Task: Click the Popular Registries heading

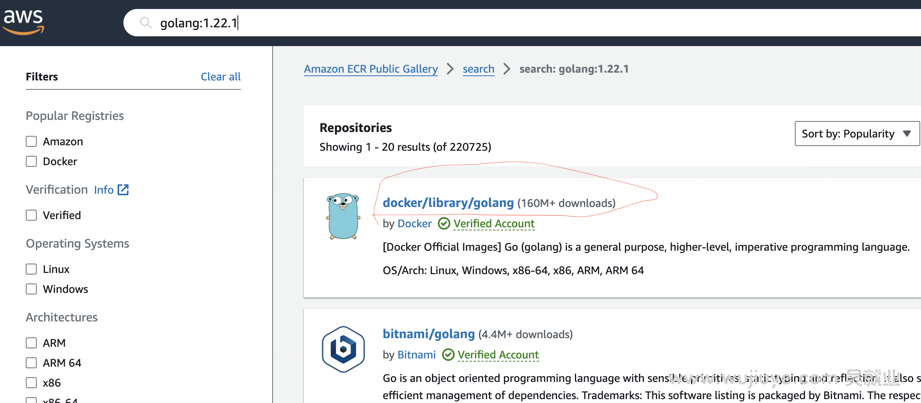Action: (75, 116)
